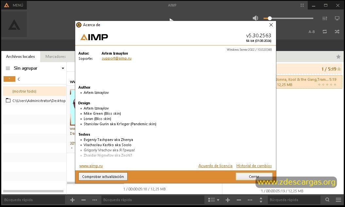Screen dimensions: 345x207
Task: Select Mike Green (Bliss skin) entry
Action: (102, 113)
